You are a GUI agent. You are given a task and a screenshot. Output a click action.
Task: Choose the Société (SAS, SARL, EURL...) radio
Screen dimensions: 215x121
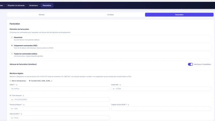[x=30, y=81]
